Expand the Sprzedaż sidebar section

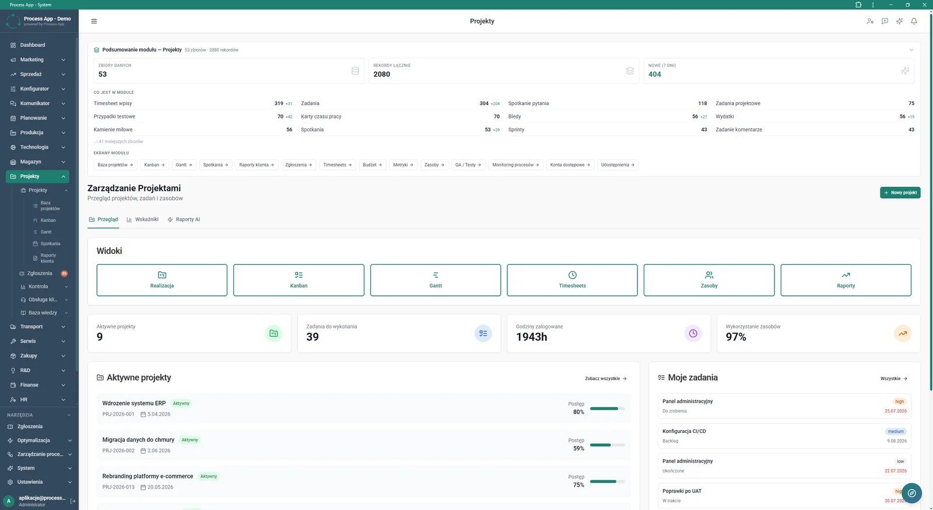point(38,74)
